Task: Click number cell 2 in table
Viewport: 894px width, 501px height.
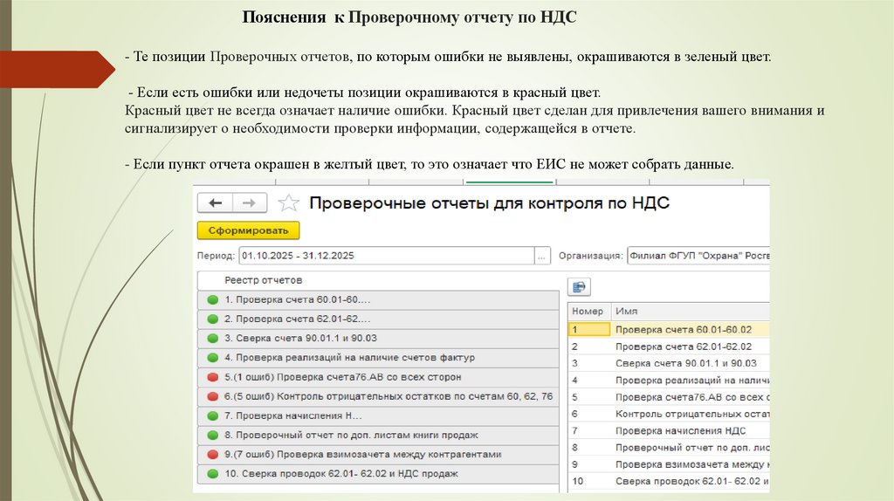Action: [x=589, y=347]
